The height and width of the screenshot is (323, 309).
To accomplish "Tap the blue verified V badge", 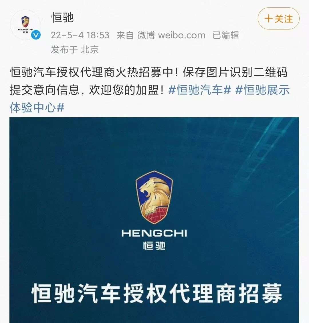I will point(36,35).
